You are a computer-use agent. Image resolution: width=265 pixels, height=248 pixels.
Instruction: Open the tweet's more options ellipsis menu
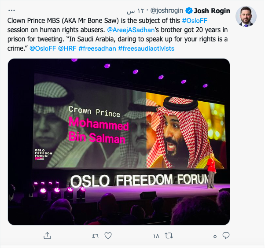click(x=12, y=10)
